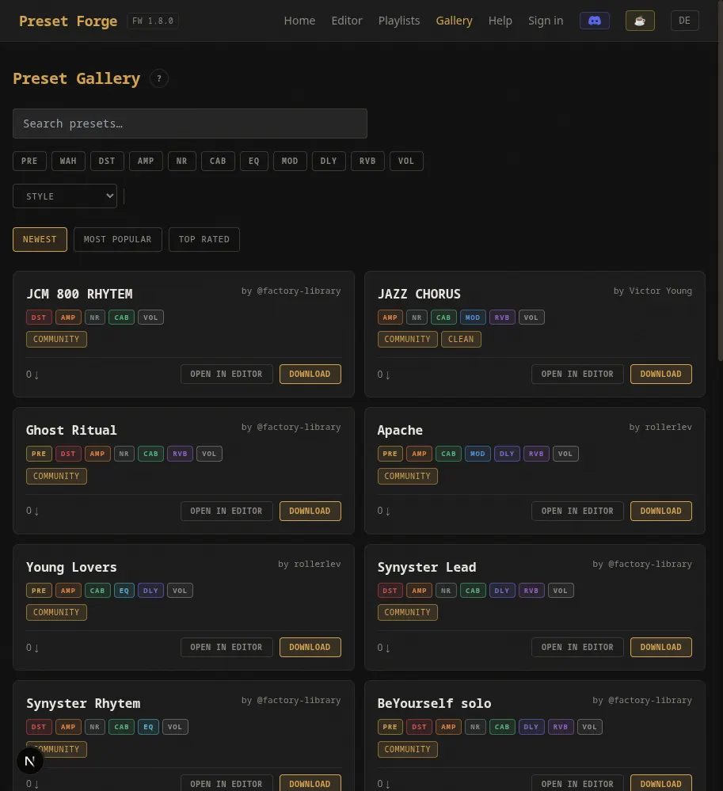
Task: Open Synyster Lead in editor
Action: pyautogui.click(x=577, y=647)
